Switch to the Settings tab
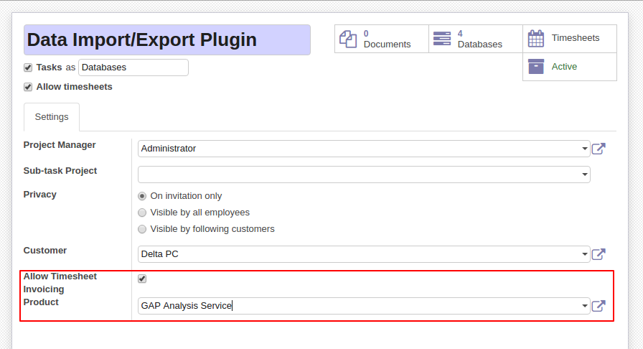This screenshot has height=349, width=643. click(52, 117)
